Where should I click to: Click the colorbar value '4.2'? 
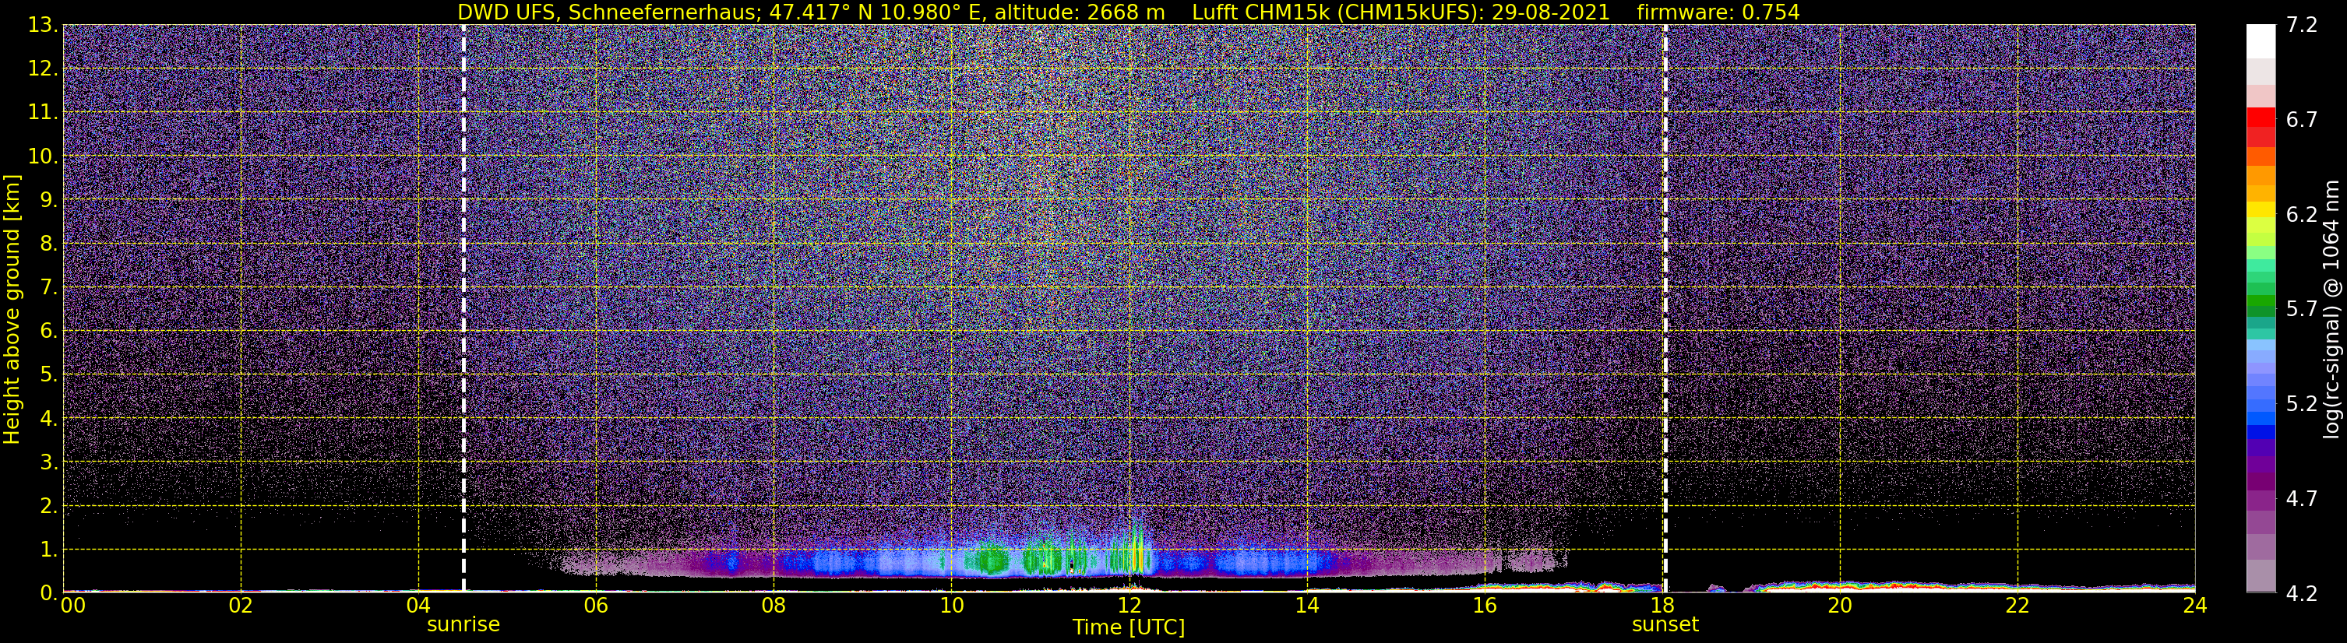tap(2302, 594)
